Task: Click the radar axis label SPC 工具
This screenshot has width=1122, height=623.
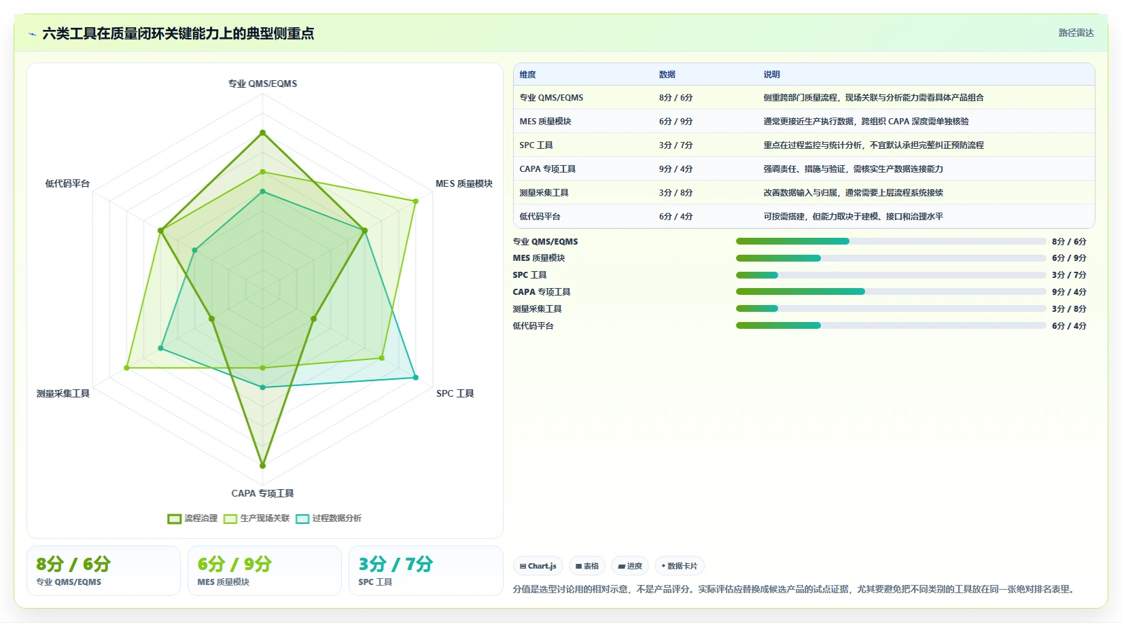Action: [x=455, y=393]
